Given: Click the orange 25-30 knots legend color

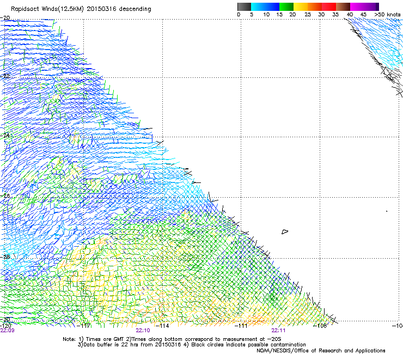Looking at the screenshot, I should coord(315,7).
